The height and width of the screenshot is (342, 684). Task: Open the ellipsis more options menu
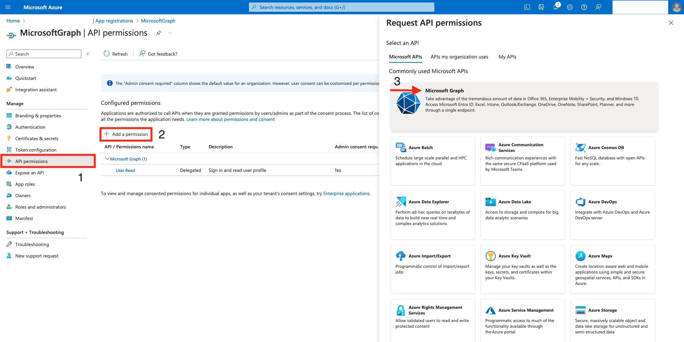pyautogui.click(x=170, y=32)
